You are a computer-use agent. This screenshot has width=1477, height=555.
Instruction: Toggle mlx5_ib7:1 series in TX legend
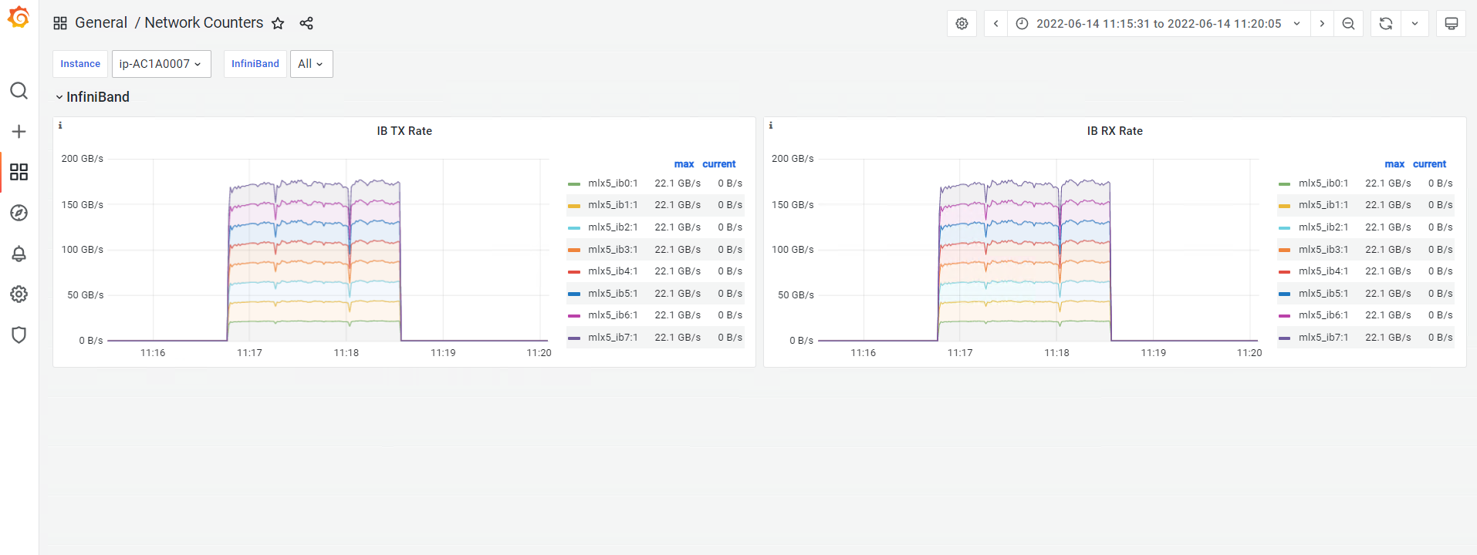point(613,338)
